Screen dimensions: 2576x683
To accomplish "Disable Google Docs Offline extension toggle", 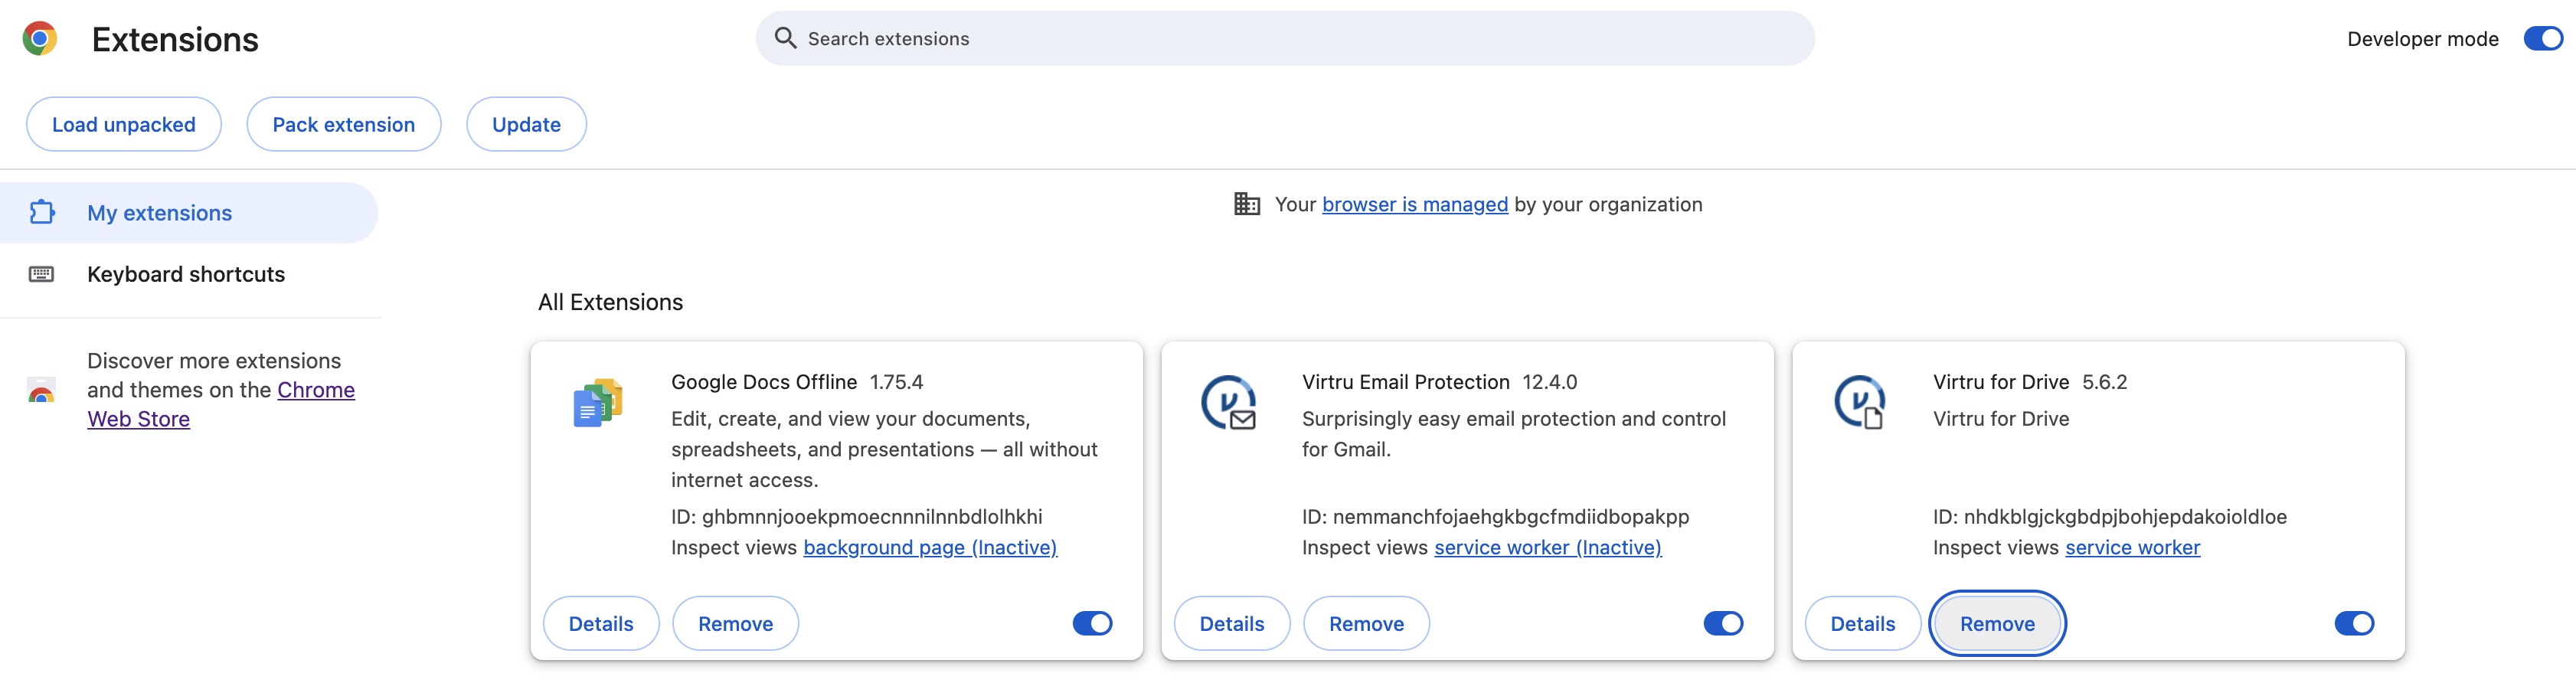I will pos(1092,623).
